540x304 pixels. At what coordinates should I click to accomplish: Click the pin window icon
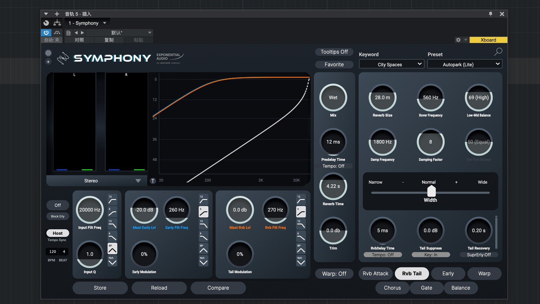pyautogui.click(x=490, y=14)
